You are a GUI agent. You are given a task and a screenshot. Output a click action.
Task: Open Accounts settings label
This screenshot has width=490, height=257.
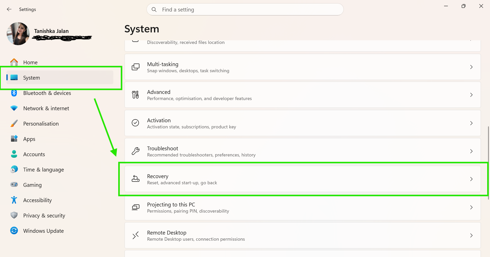[34, 154]
